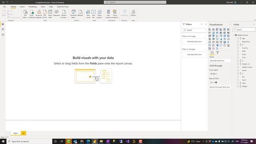The width and height of the screenshot is (256, 144).
Task: Check the Age group field
Action: click(238, 42)
